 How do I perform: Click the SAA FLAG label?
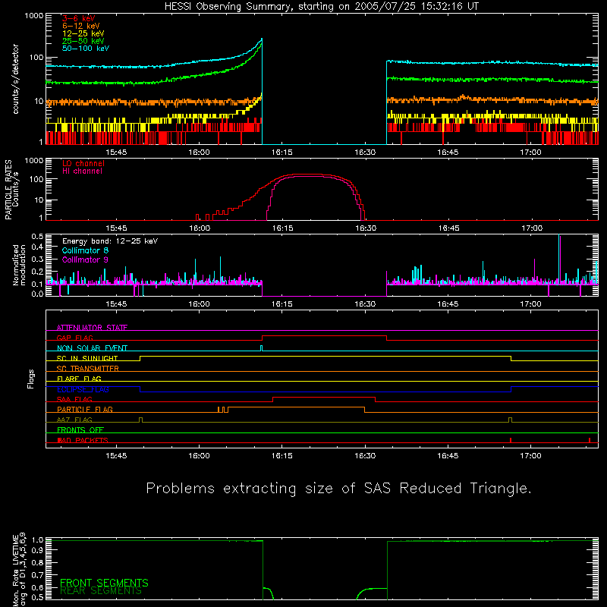[74, 400]
